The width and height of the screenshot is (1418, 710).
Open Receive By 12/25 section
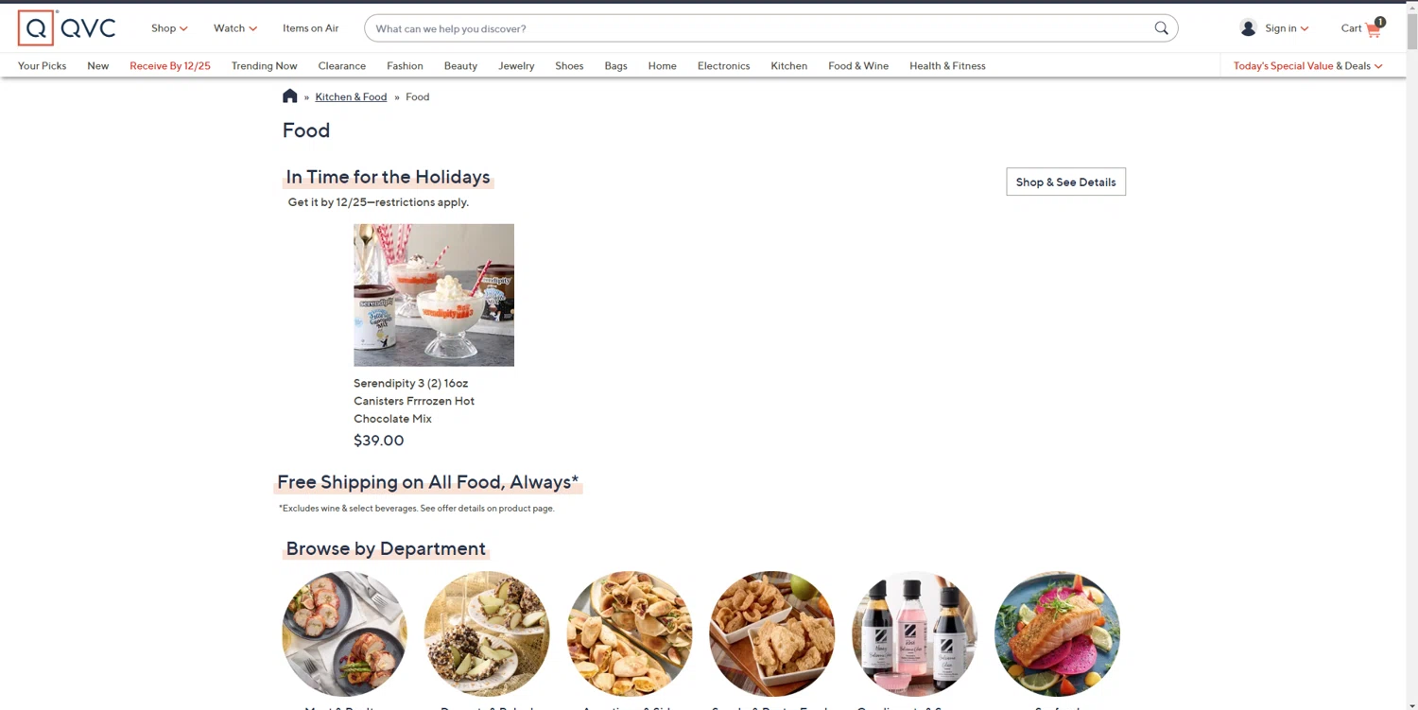click(x=170, y=66)
